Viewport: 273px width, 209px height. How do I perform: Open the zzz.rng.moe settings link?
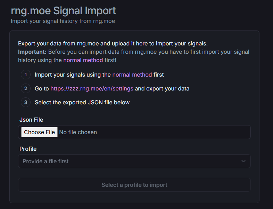click(x=92, y=88)
